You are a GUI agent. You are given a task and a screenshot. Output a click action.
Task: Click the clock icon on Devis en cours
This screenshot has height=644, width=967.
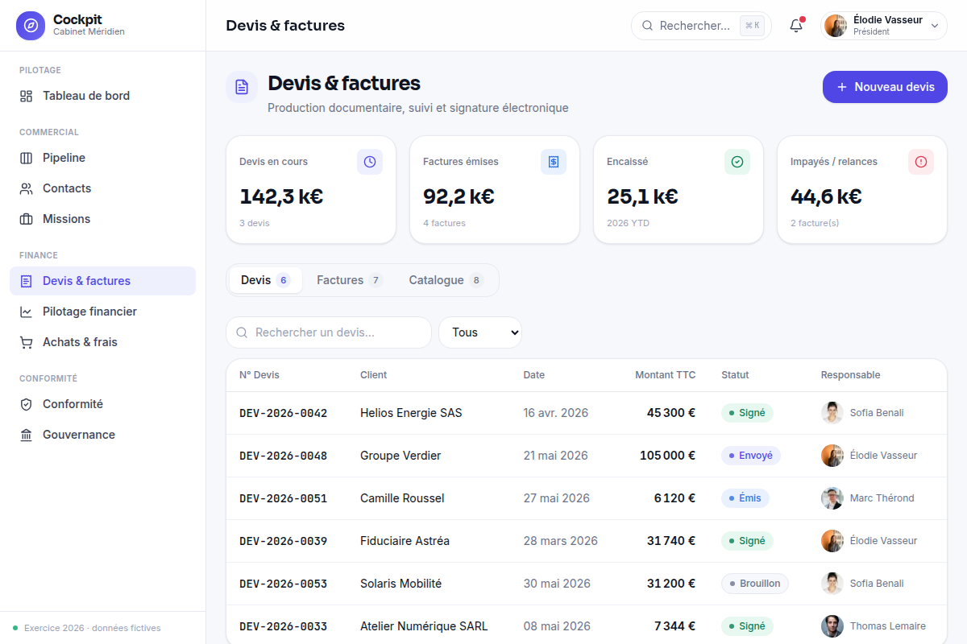(x=370, y=162)
